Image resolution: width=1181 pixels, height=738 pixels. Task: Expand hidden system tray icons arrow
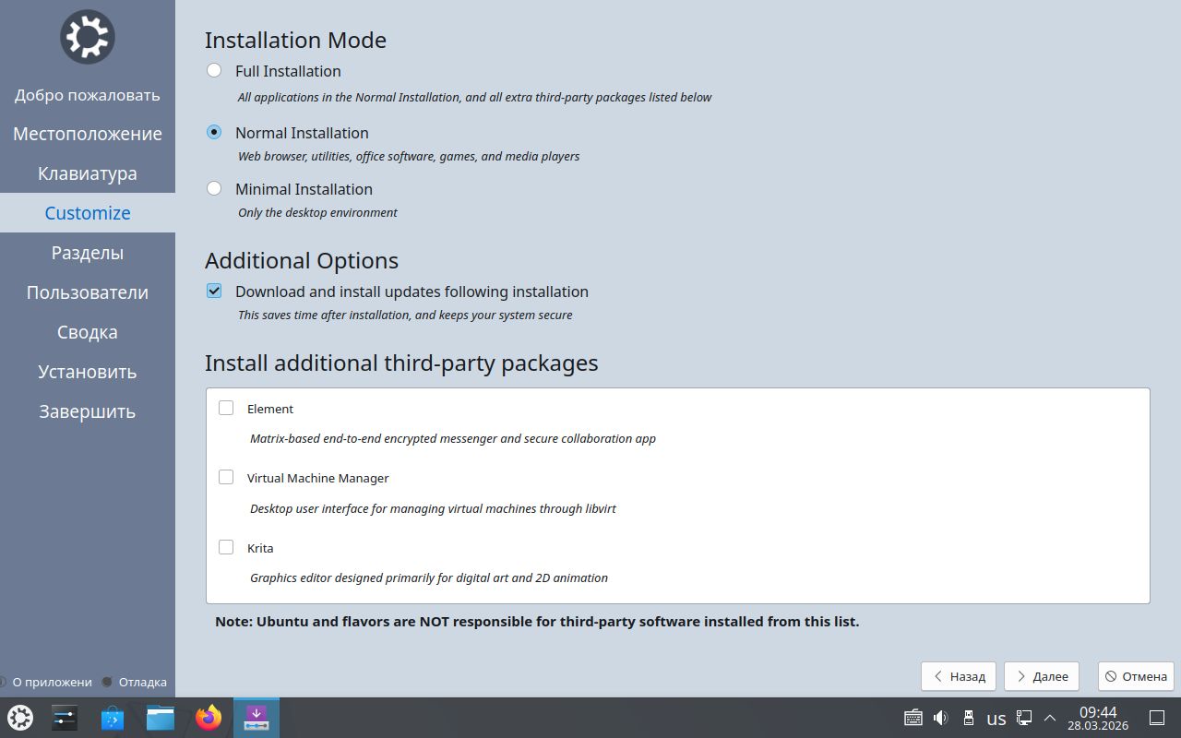click(x=1050, y=718)
